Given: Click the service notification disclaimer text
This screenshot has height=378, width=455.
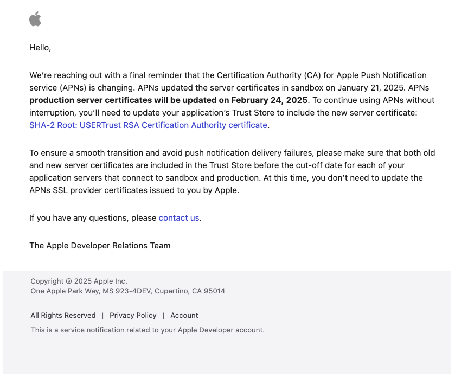Looking at the screenshot, I should (x=148, y=330).
